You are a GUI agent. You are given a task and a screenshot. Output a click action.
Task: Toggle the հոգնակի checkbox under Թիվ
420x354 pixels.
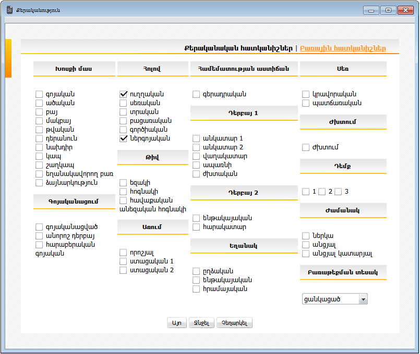[x=123, y=191]
